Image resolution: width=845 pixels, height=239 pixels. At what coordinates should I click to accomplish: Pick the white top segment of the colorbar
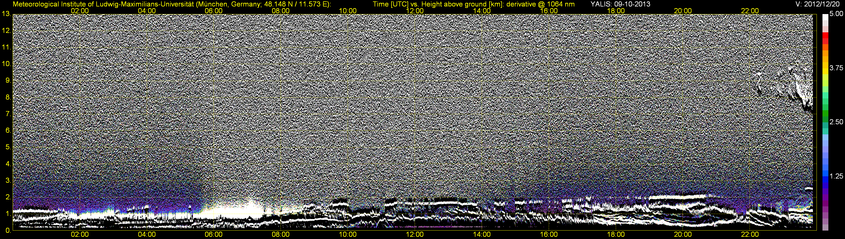point(825,17)
